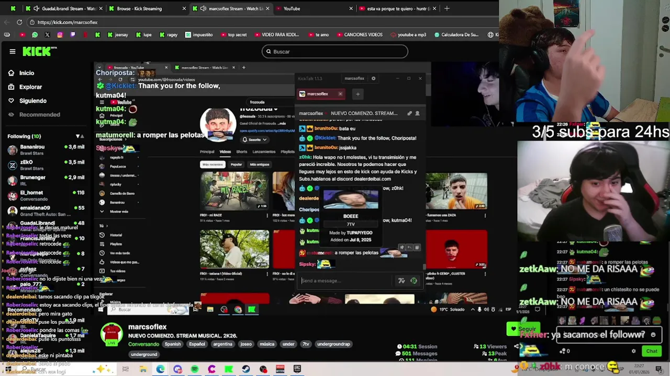Click the browser address bar URL

point(68,22)
